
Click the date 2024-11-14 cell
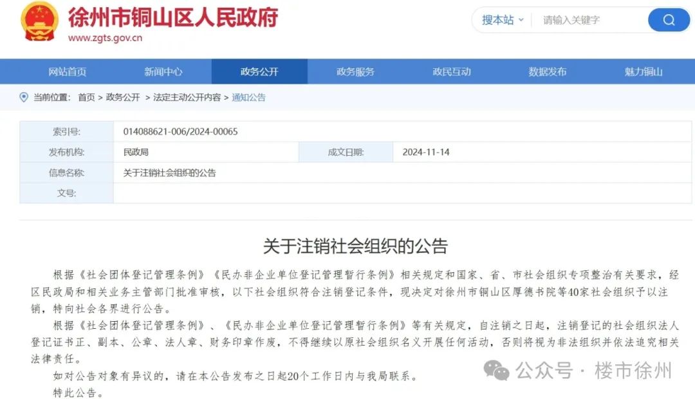542,152
